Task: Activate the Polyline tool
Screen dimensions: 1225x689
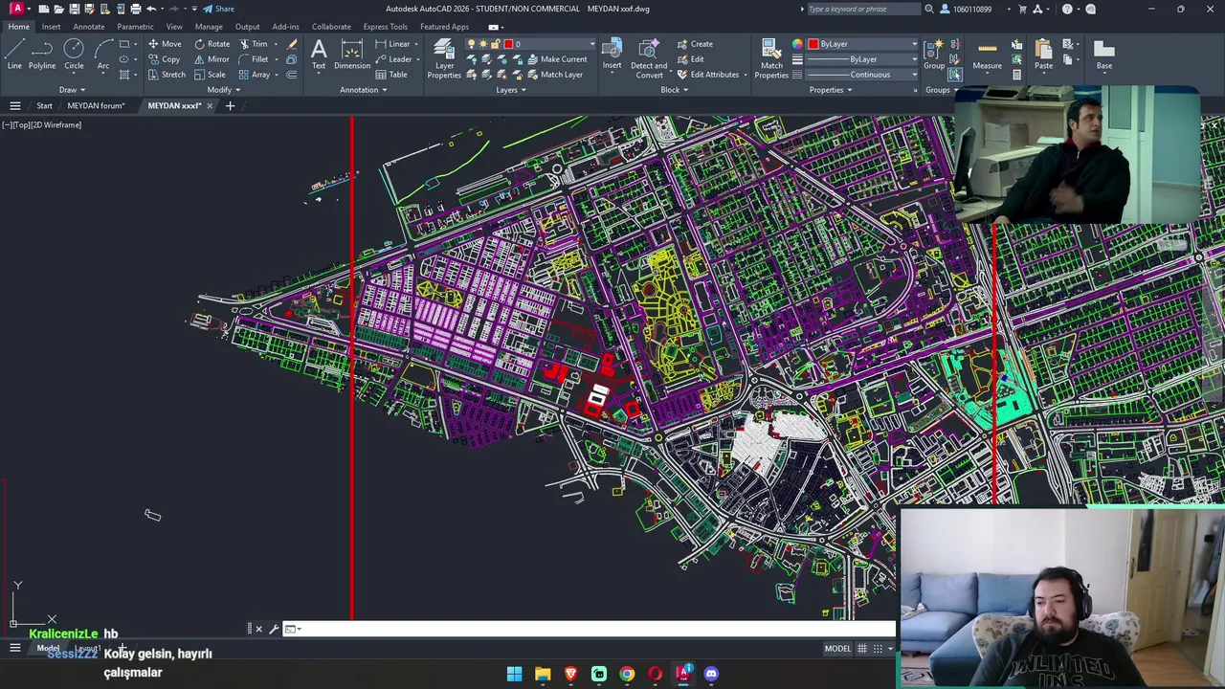Action: (x=42, y=55)
